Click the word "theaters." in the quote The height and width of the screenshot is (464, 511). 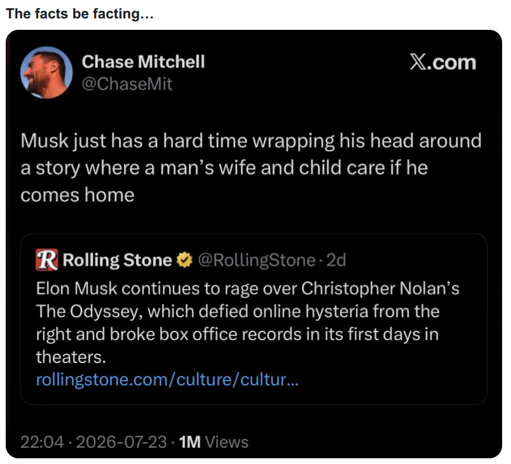coord(71,357)
